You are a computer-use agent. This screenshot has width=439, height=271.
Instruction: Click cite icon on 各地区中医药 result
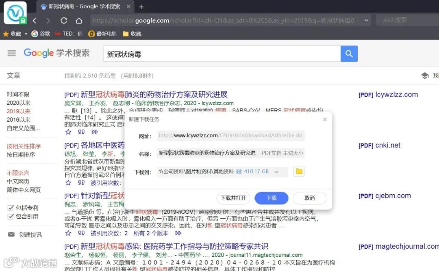[81, 183]
